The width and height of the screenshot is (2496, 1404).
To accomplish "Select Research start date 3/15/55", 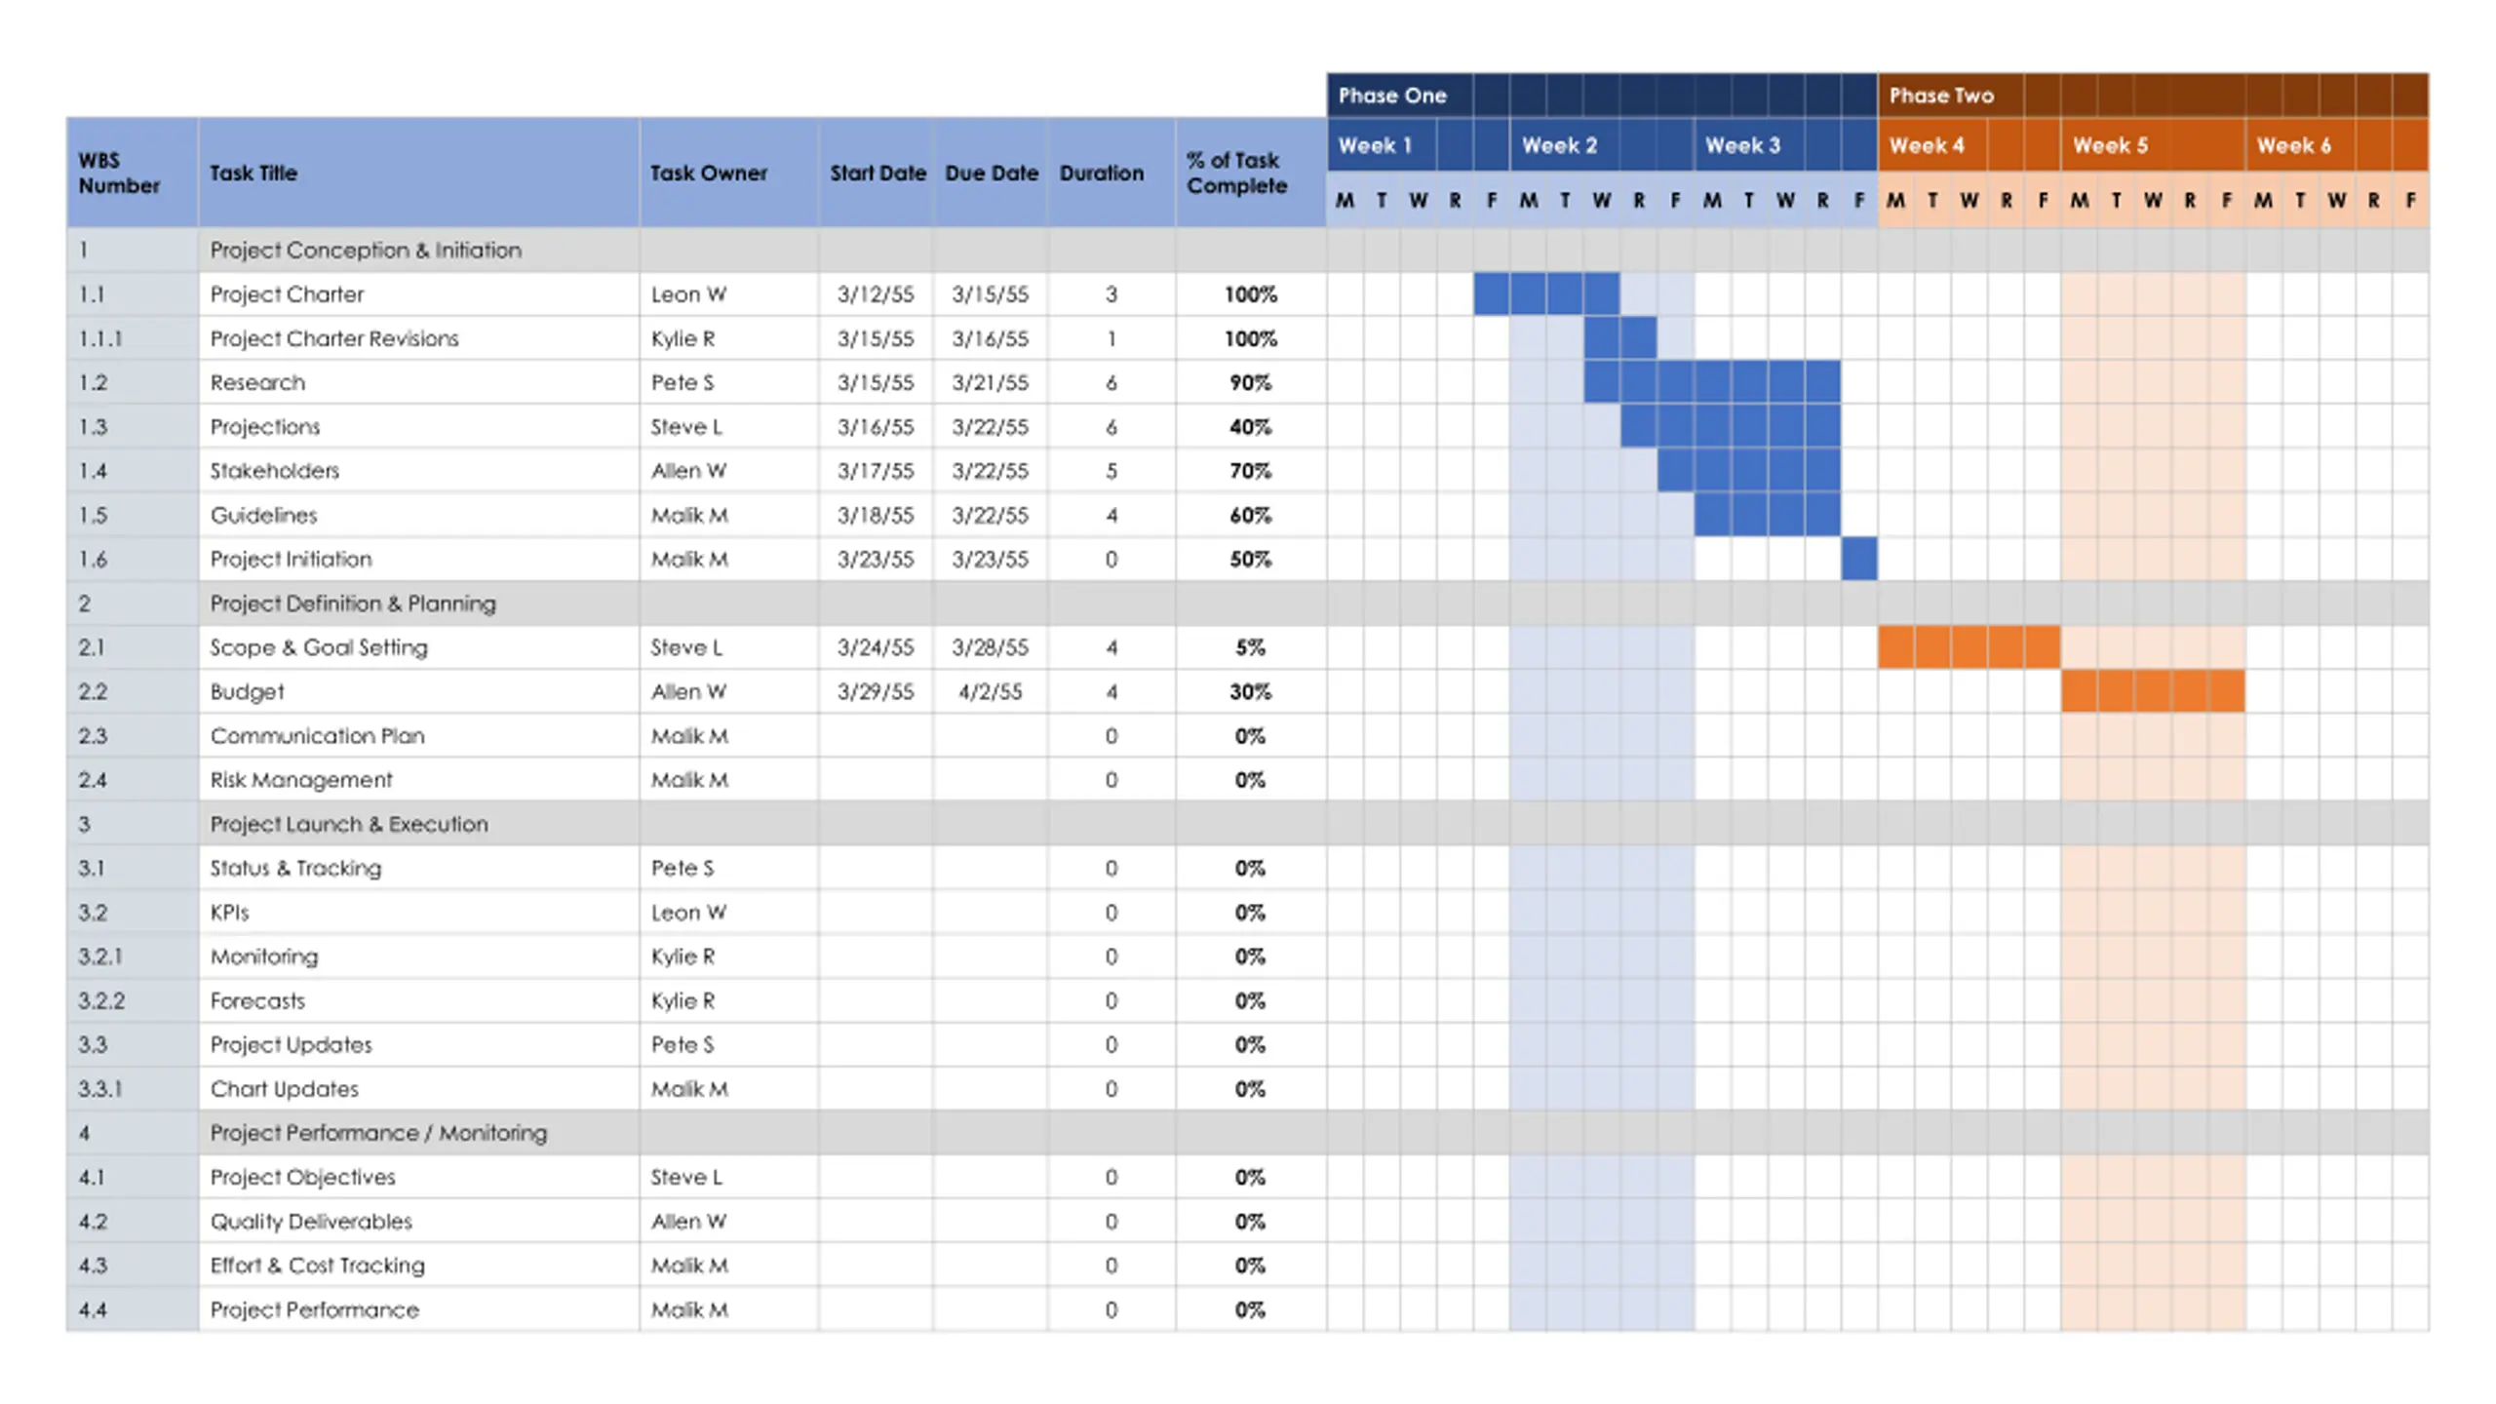I will point(876,382).
